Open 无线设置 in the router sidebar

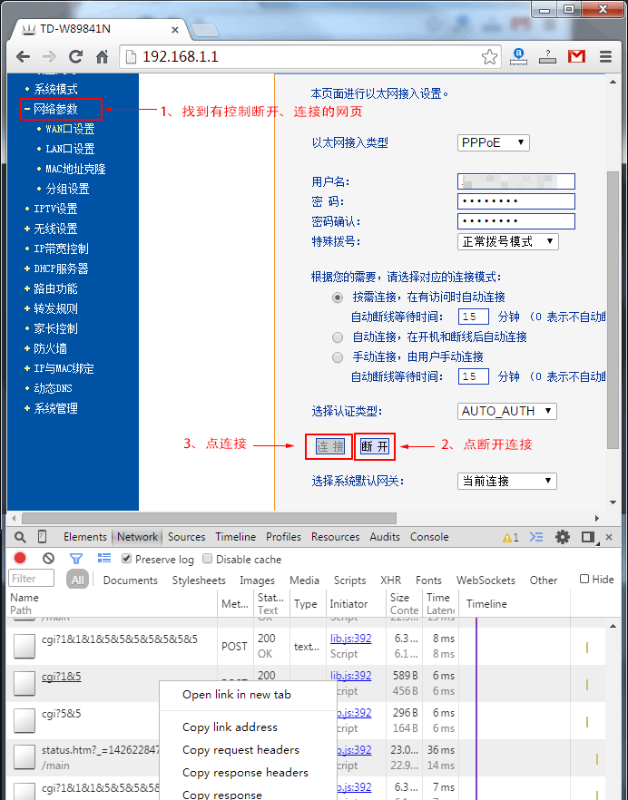[x=55, y=229]
